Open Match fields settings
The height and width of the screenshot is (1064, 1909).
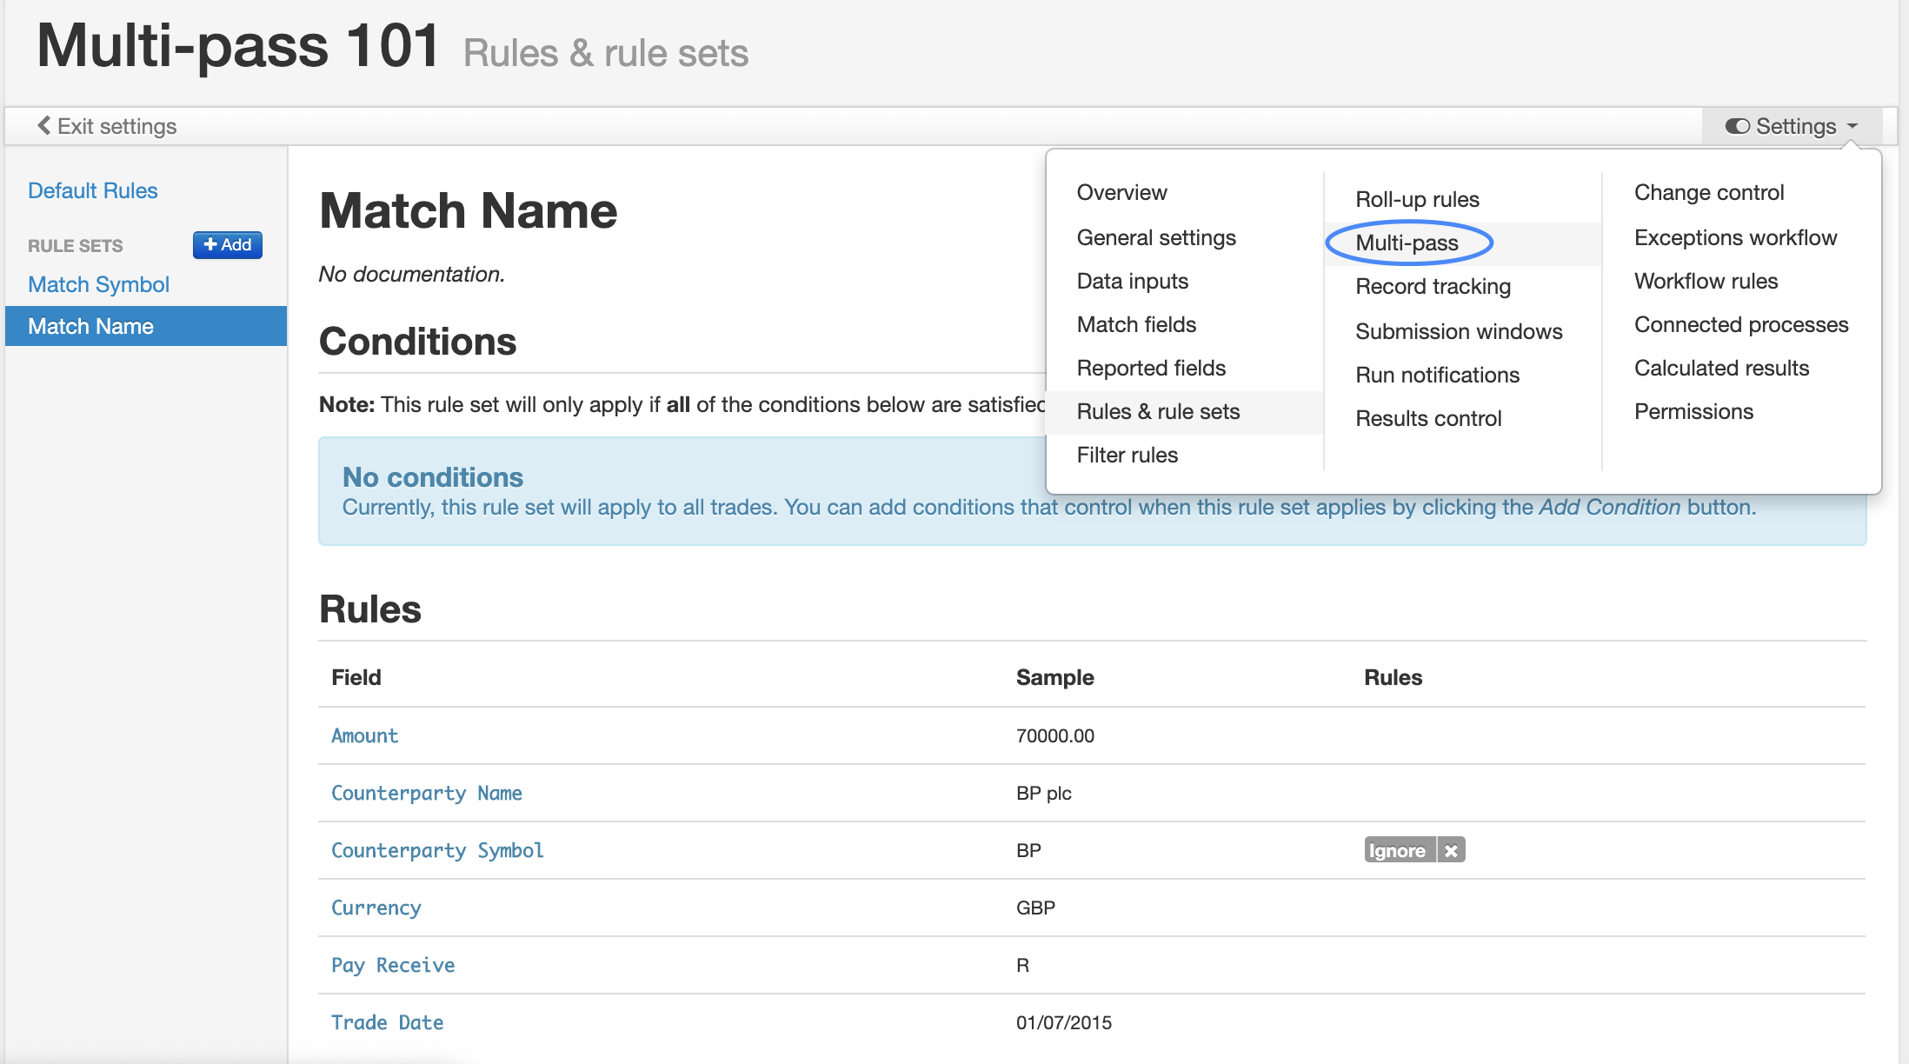[1136, 324]
